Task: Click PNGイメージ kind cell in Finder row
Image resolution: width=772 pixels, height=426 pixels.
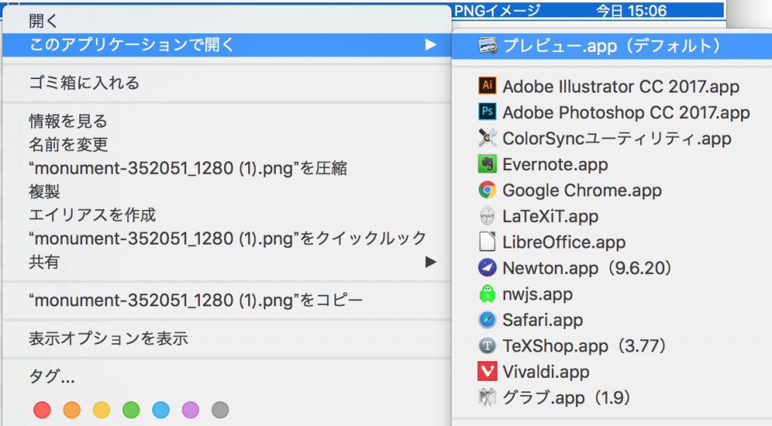Action: [x=498, y=11]
